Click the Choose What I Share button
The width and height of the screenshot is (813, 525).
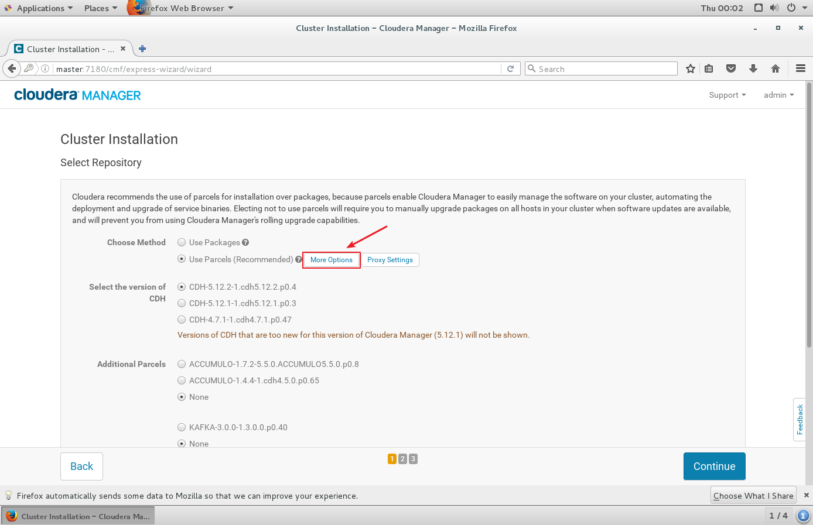point(753,495)
